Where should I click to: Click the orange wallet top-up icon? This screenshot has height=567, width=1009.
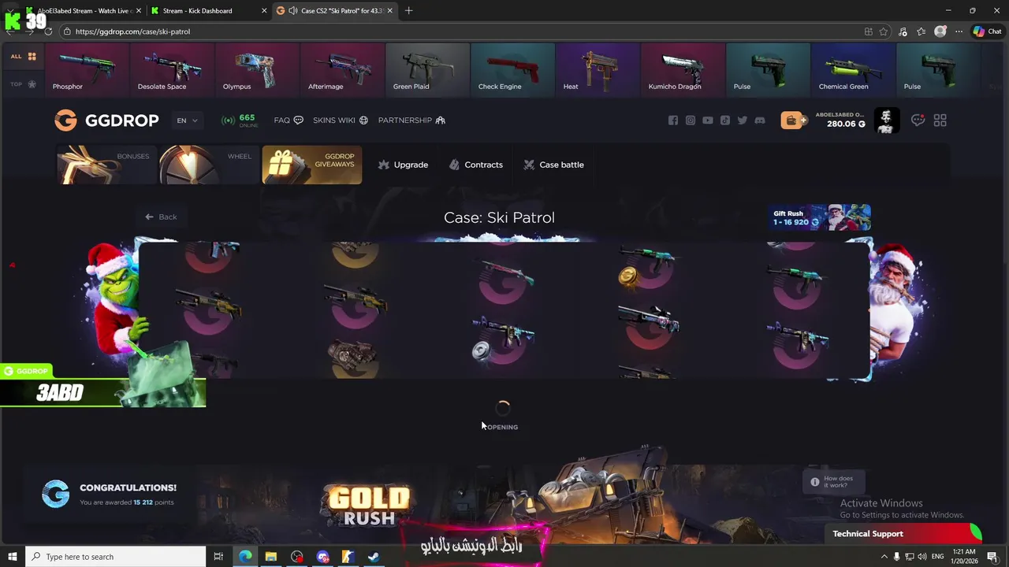point(794,120)
